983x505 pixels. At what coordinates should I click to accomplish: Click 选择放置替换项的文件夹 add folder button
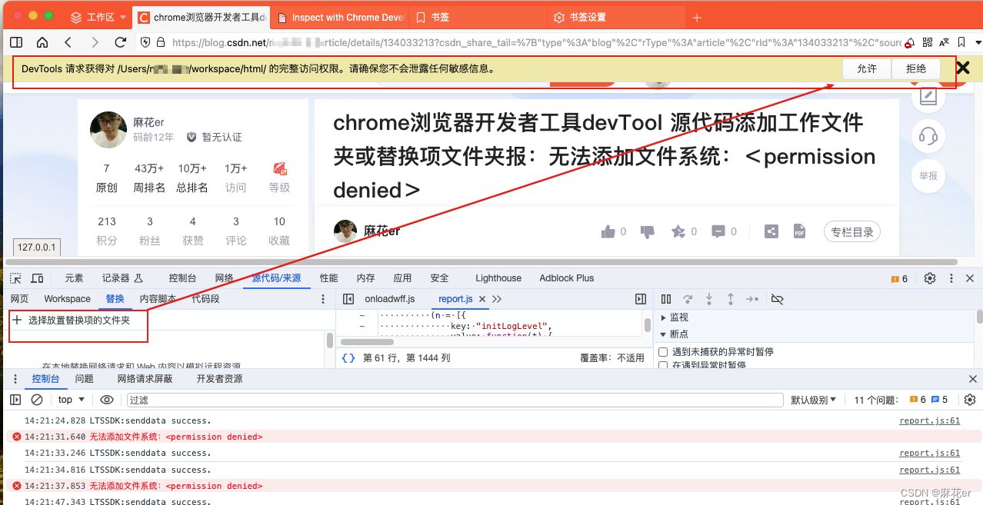click(72, 320)
